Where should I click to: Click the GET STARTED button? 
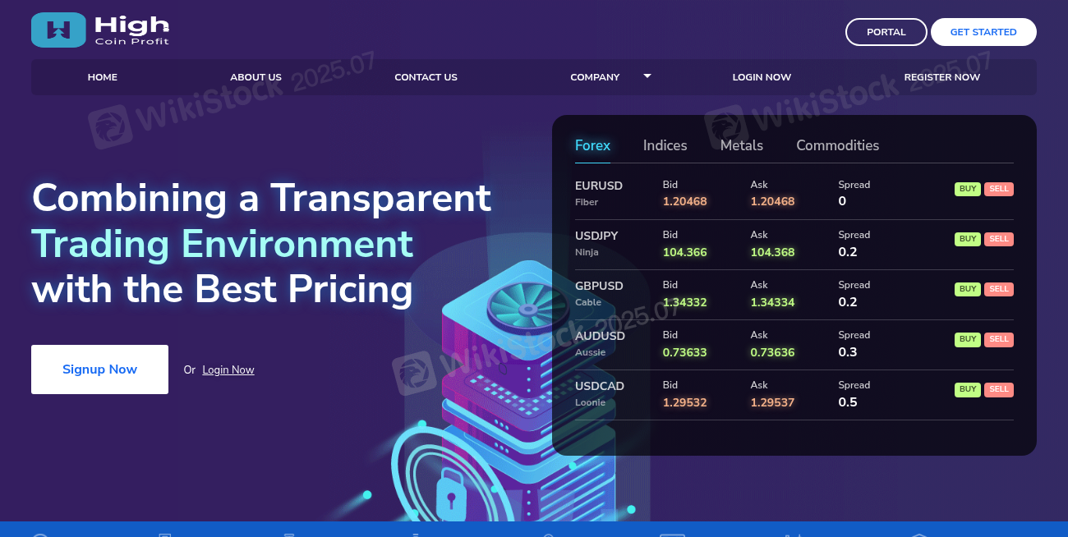click(983, 31)
